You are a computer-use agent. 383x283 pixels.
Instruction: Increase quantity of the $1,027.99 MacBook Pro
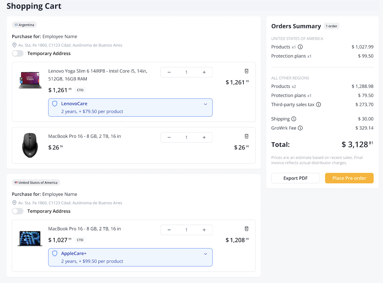point(204,230)
